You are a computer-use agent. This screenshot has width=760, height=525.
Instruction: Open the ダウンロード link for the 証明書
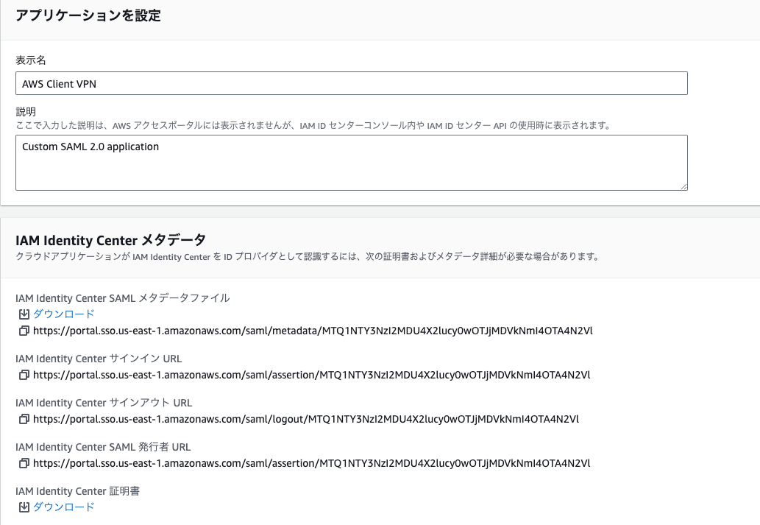pos(63,507)
